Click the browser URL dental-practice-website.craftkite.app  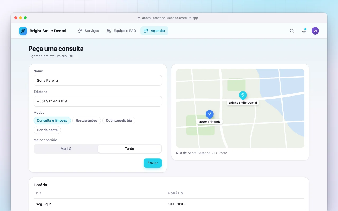coord(170,18)
